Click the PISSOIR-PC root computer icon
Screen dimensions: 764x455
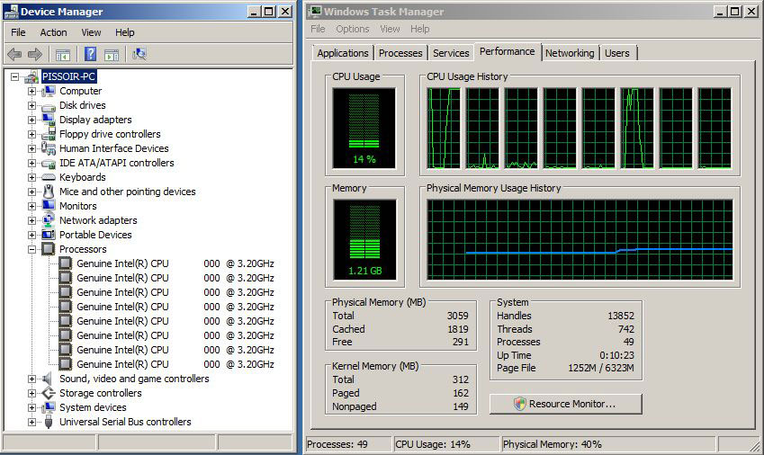(x=31, y=76)
